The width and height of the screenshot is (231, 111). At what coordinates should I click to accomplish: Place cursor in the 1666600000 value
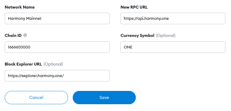tap(19, 47)
